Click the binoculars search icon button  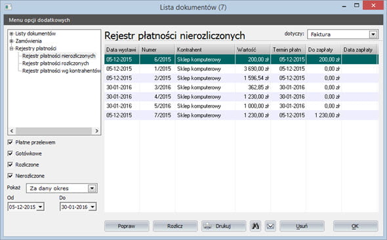(x=255, y=226)
